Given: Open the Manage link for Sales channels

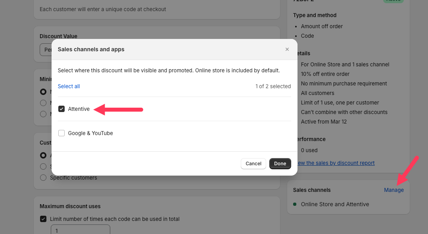Looking at the screenshot, I should (393, 190).
